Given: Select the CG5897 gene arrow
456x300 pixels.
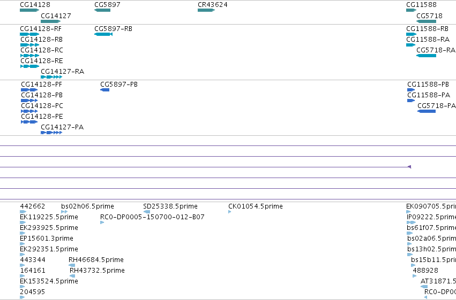Looking at the screenshot, I should [x=102, y=10].
